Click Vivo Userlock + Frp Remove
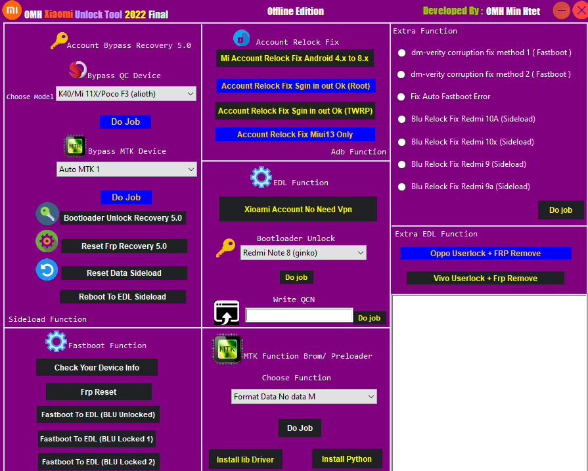 click(486, 279)
